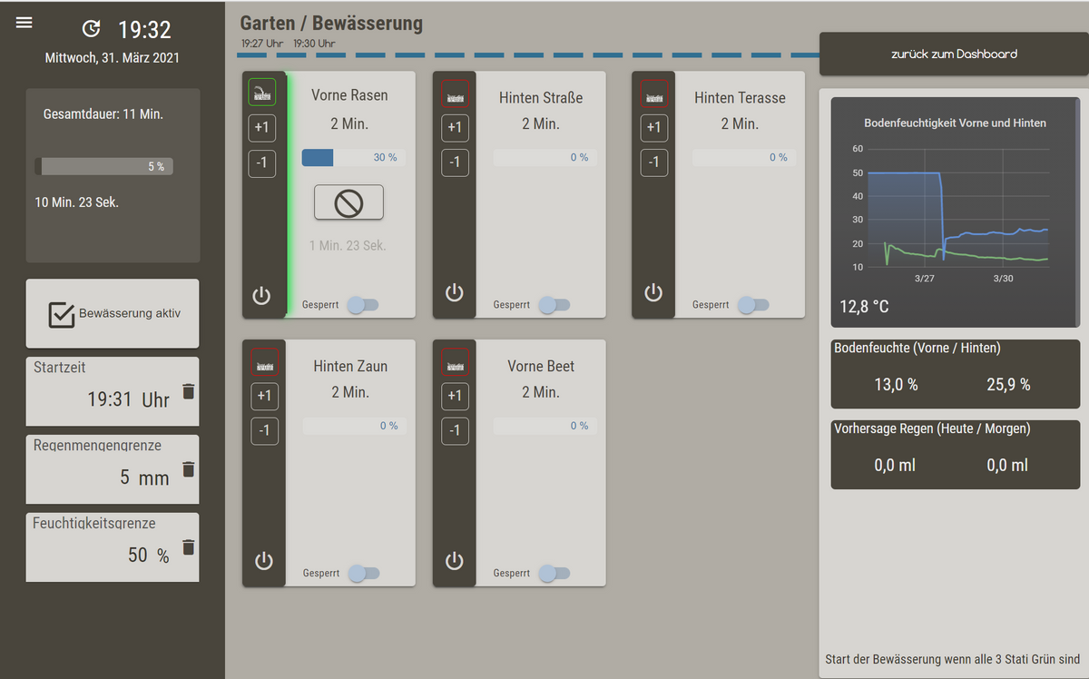Viewport: 1089px width, 679px height.
Task: Decrease Hinten Terasse duration with -1
Action: (653, 162)
